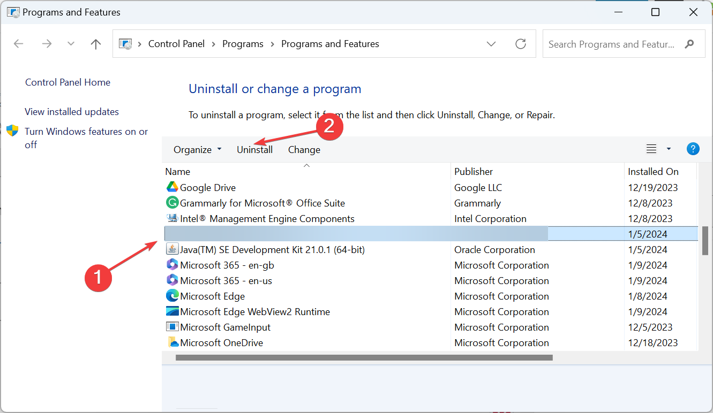Viewport: 713px width, 413px height.
Task: Navigate up one level arrow
Action: tap(96, 44)
